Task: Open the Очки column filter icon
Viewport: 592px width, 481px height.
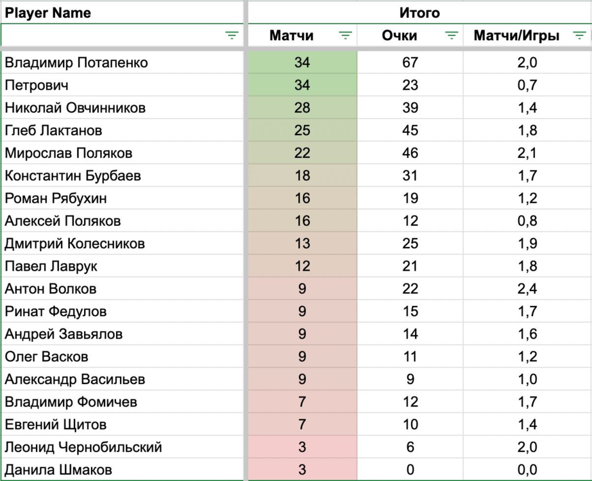Action: tap(452, 36)
